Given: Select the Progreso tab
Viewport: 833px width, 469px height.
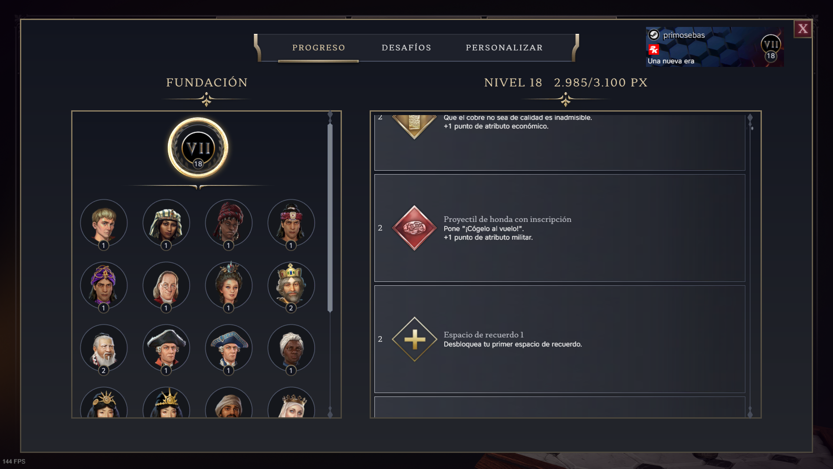Looking at the screenshot, I should (x=318, y=48).
